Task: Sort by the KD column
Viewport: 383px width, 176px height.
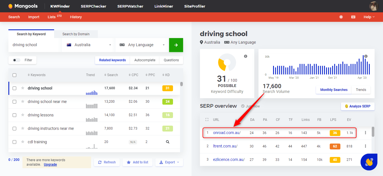Action: pyautogui.click(x=166, y=75)
